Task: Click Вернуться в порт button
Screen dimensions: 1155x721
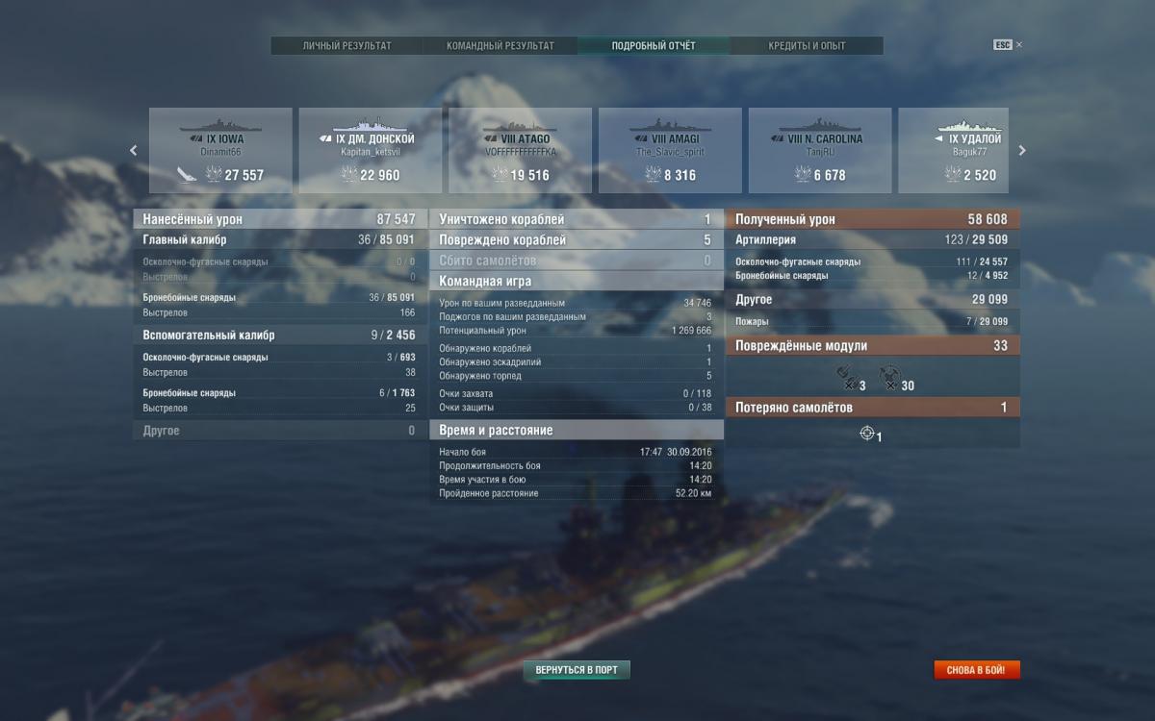Action: (x=577, y=669)
